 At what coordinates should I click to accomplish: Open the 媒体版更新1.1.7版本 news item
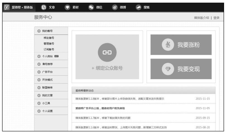103,118
